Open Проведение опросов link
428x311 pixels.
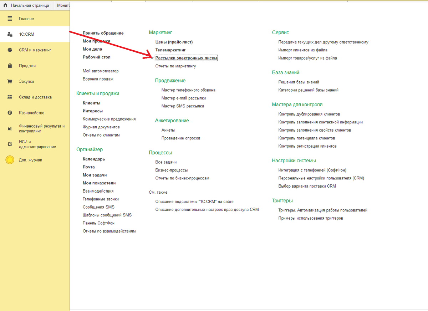(x=181, y=138)
